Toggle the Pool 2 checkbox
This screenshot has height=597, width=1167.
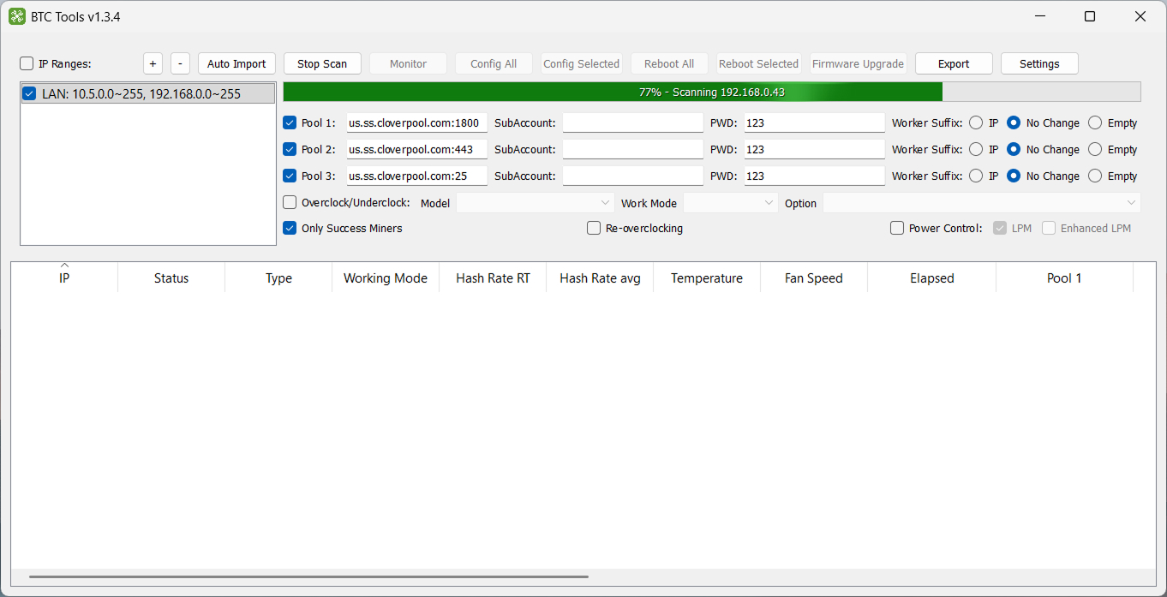[x=290, y=149]
